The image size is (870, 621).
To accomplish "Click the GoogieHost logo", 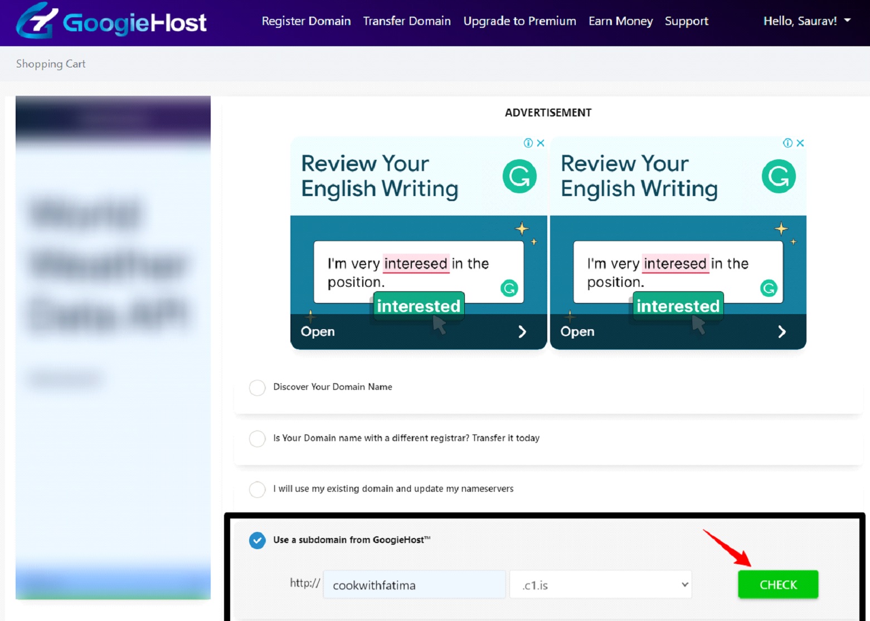I will 111,21.
